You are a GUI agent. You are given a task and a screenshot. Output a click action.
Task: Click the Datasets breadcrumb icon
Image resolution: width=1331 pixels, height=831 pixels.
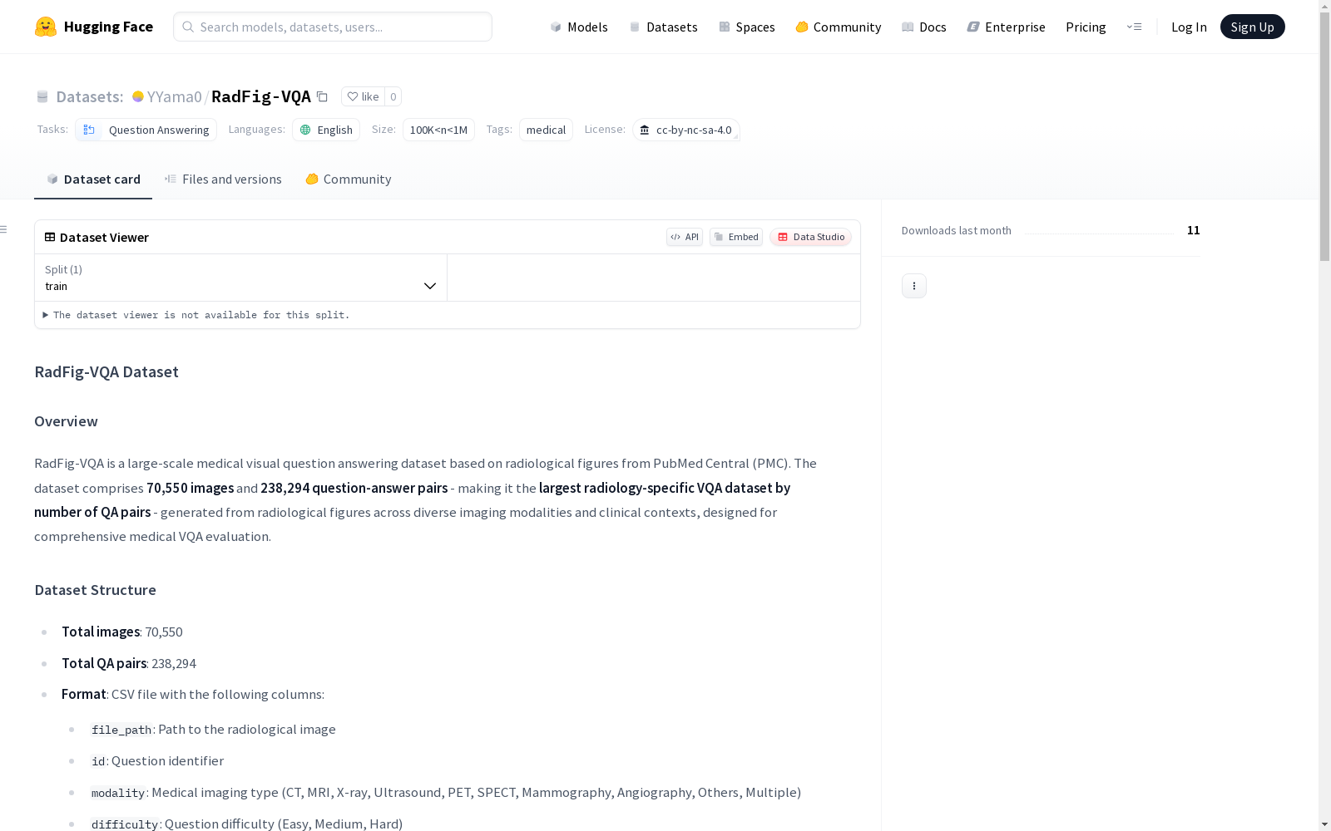pos(42,96)
